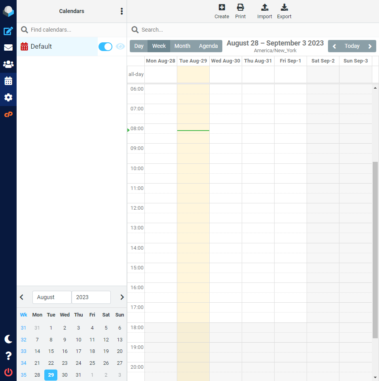The image size is (379, 381).
Task: Open the Settings gear icon
Action: (8, 97)
